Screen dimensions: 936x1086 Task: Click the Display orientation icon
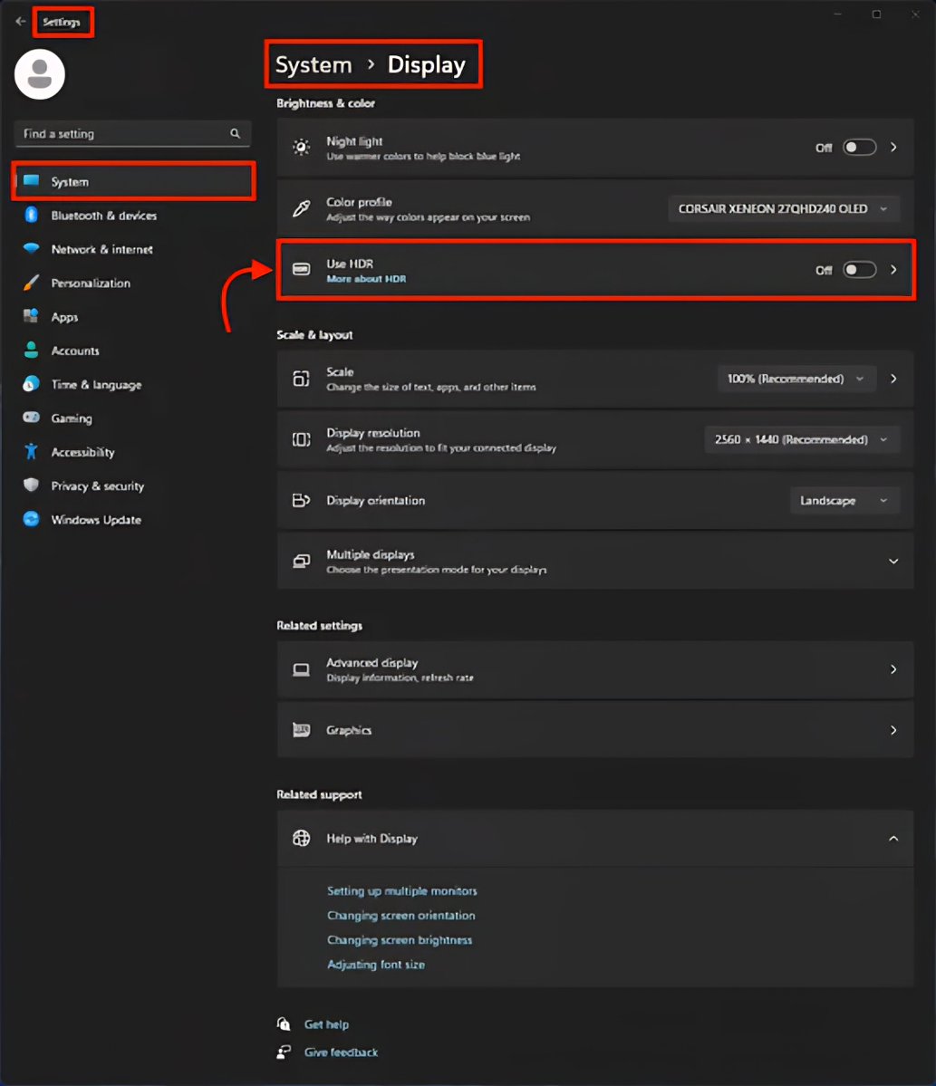tap(301, 500)
